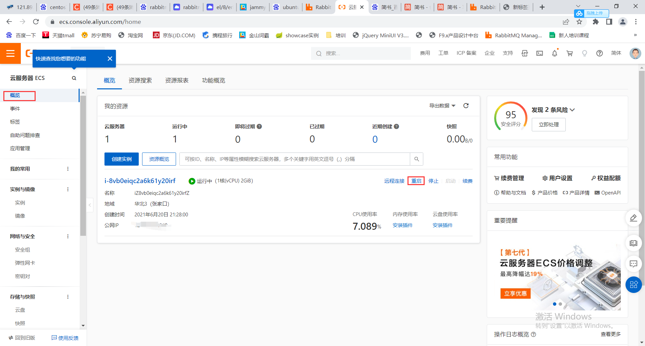645x346 pixels.
Task: Reload the browser page
Action: [36, 22]
